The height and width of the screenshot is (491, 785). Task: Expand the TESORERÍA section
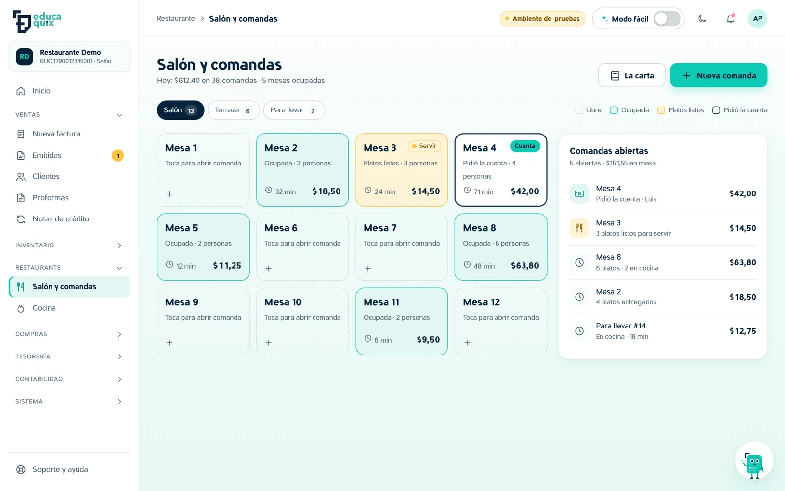[x=69, y=356]
